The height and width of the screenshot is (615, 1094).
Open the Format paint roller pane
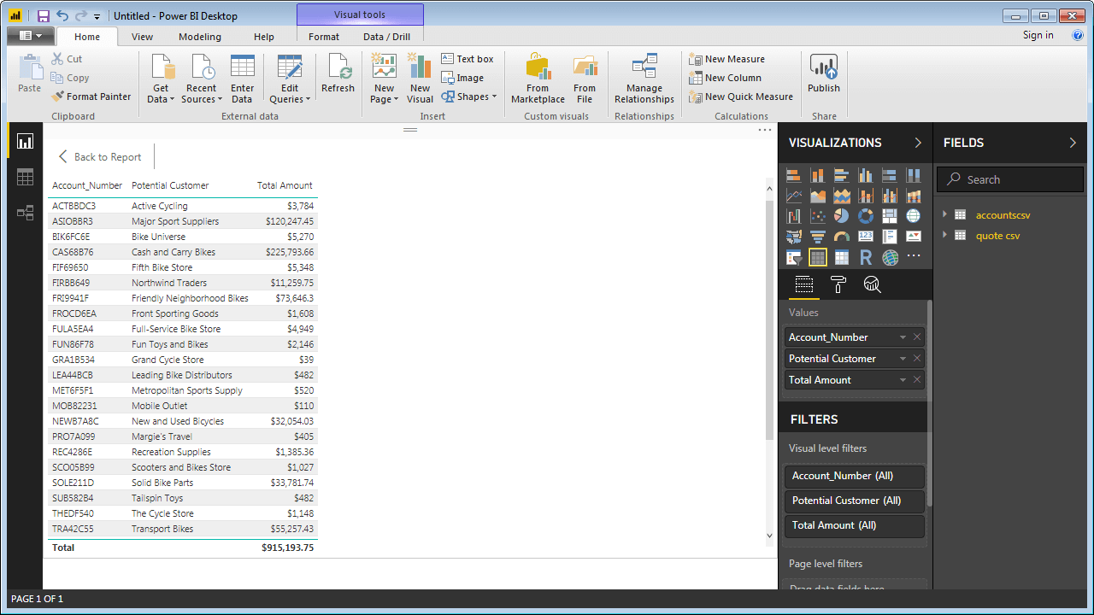tap(838, 284)
